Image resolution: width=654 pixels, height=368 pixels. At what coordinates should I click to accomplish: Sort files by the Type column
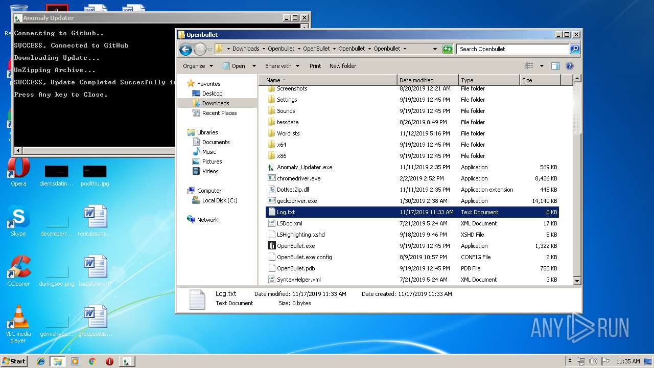pos(488,80)
